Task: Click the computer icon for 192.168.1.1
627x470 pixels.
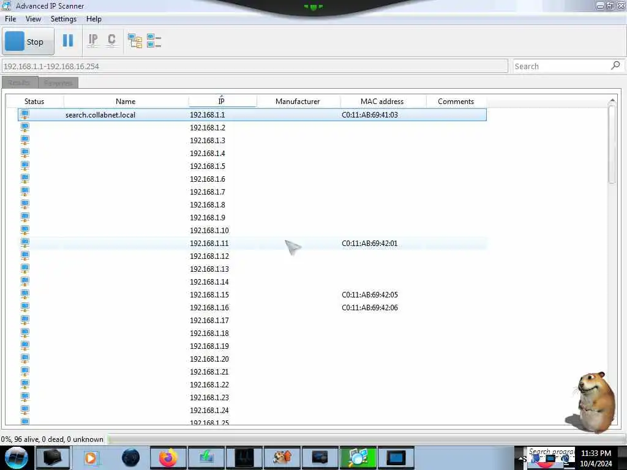Action: 24,114
